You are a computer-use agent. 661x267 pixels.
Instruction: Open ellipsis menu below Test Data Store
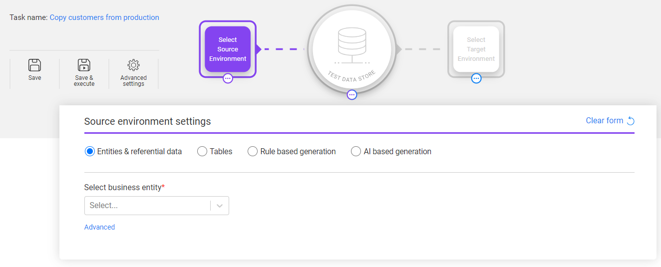point(352,95)
